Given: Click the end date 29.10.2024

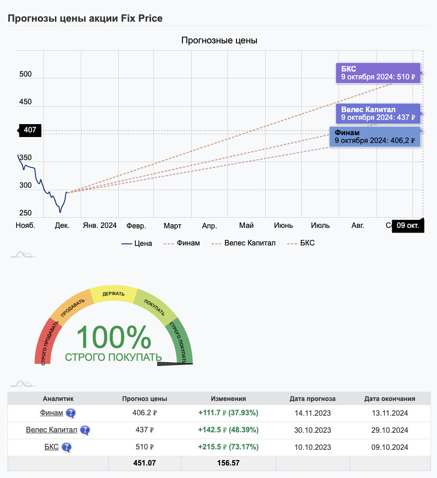Looking at the screenshot, I should pyautogui.click(x=390, y=430).
